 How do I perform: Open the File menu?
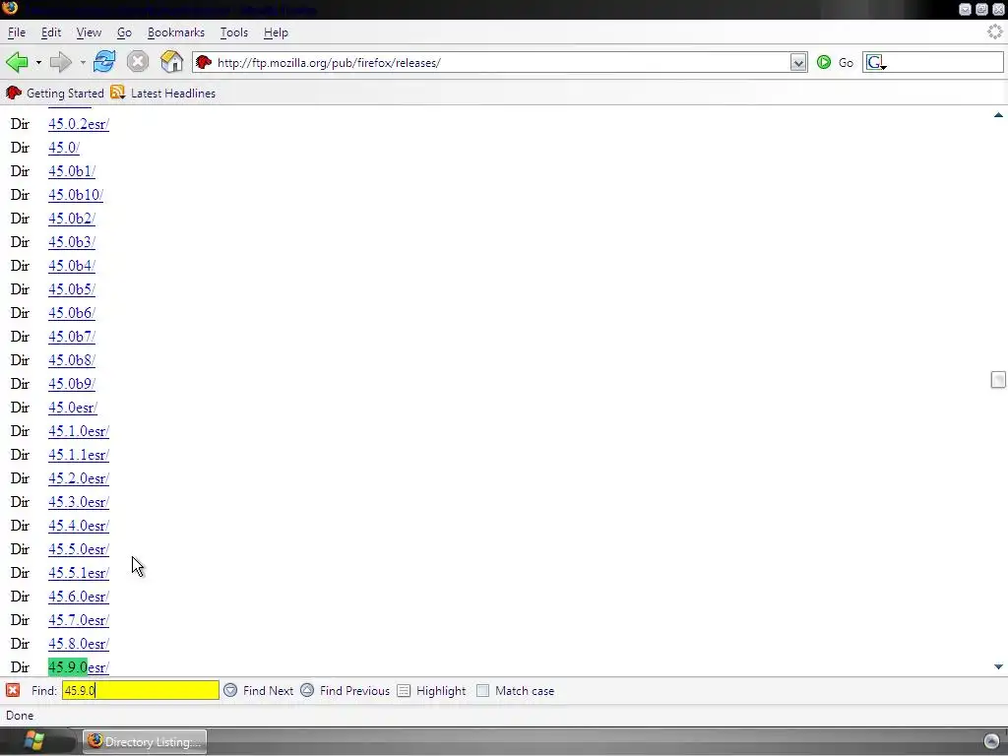click(x=17, y=32)
